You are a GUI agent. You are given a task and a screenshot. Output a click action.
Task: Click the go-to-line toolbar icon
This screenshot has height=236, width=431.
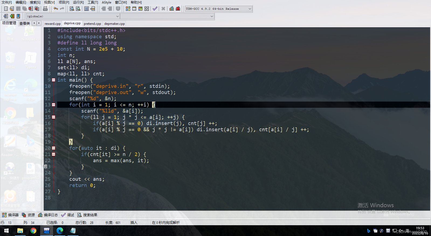[93, 9]
